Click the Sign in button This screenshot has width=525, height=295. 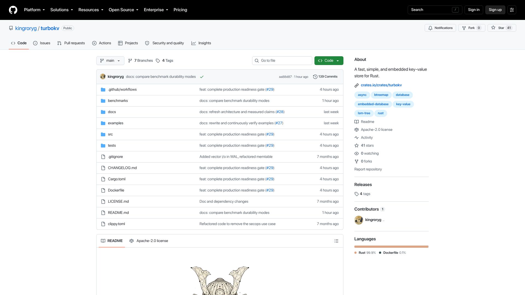point(474,10)
